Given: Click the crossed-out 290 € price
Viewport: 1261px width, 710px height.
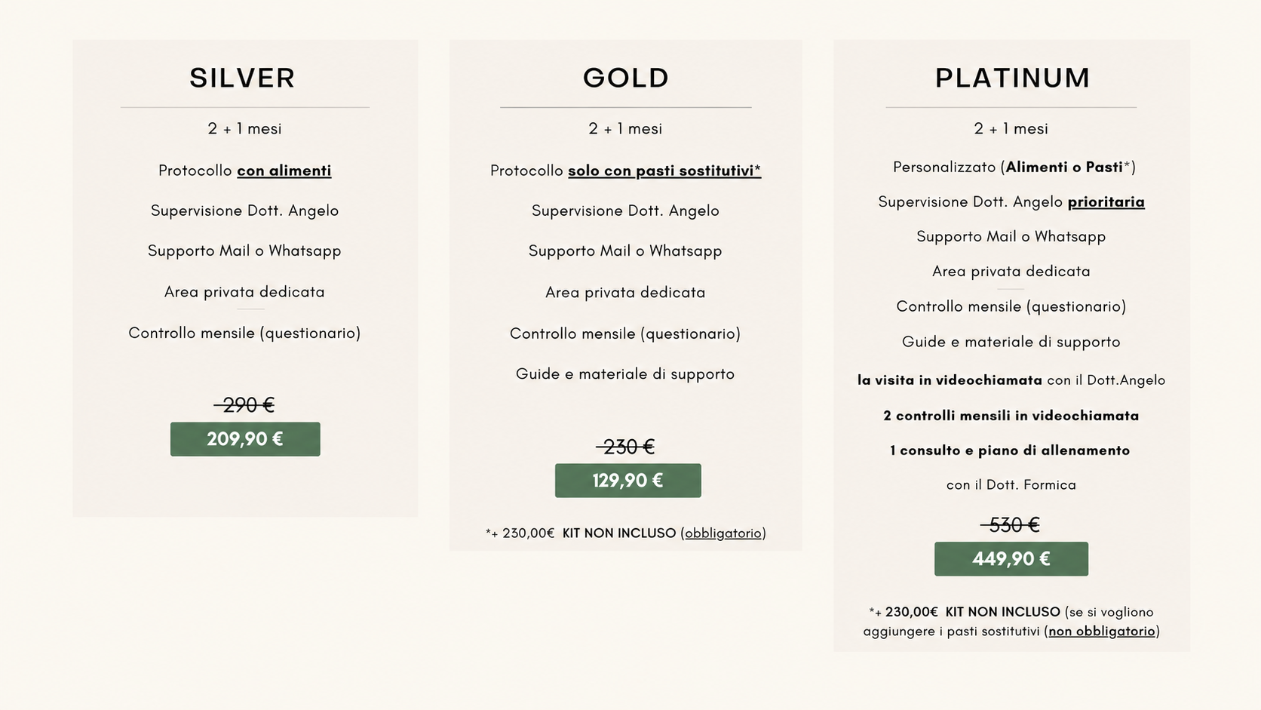Looking at the screenshot, I should [244, 405].
